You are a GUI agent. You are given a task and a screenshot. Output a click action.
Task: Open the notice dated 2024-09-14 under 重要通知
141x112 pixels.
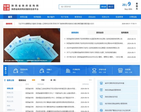(x=93, y=48)
